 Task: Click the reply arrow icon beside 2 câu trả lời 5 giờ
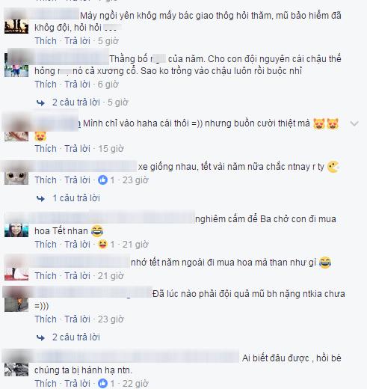(40, 102)
